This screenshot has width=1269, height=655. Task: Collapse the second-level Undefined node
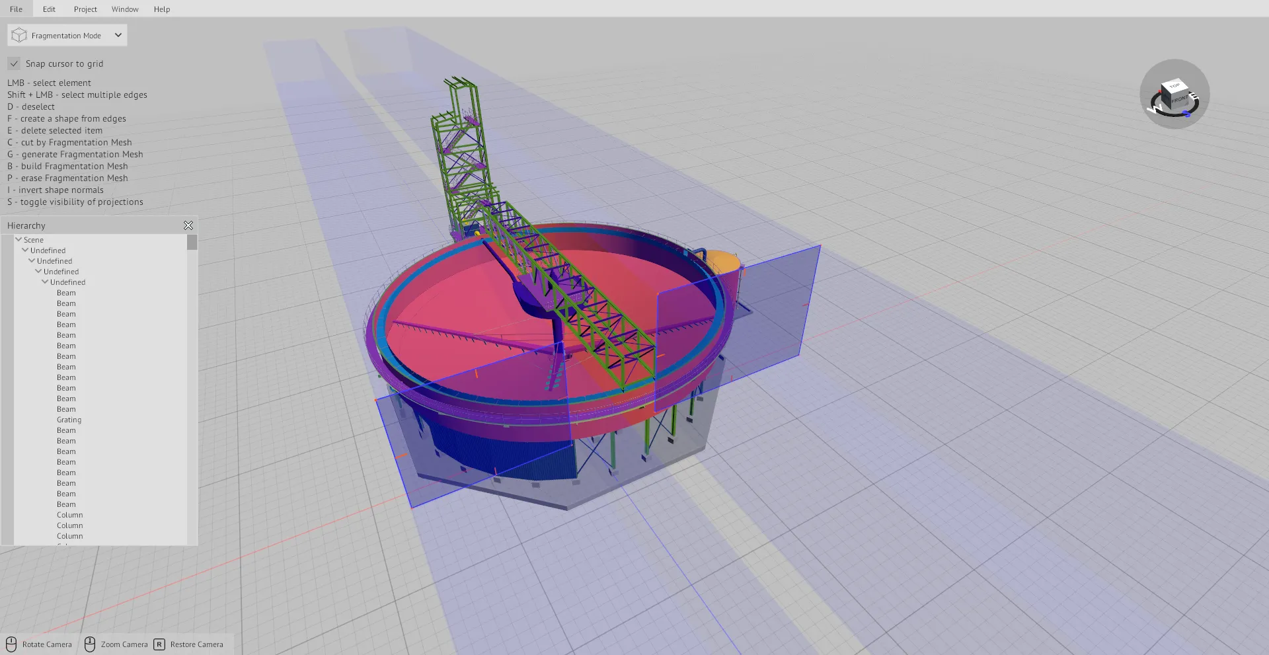click(x=32, y=260)
